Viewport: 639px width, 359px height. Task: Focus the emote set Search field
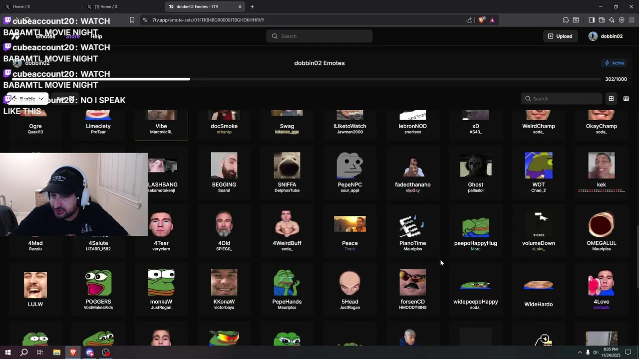coord(561,99)
